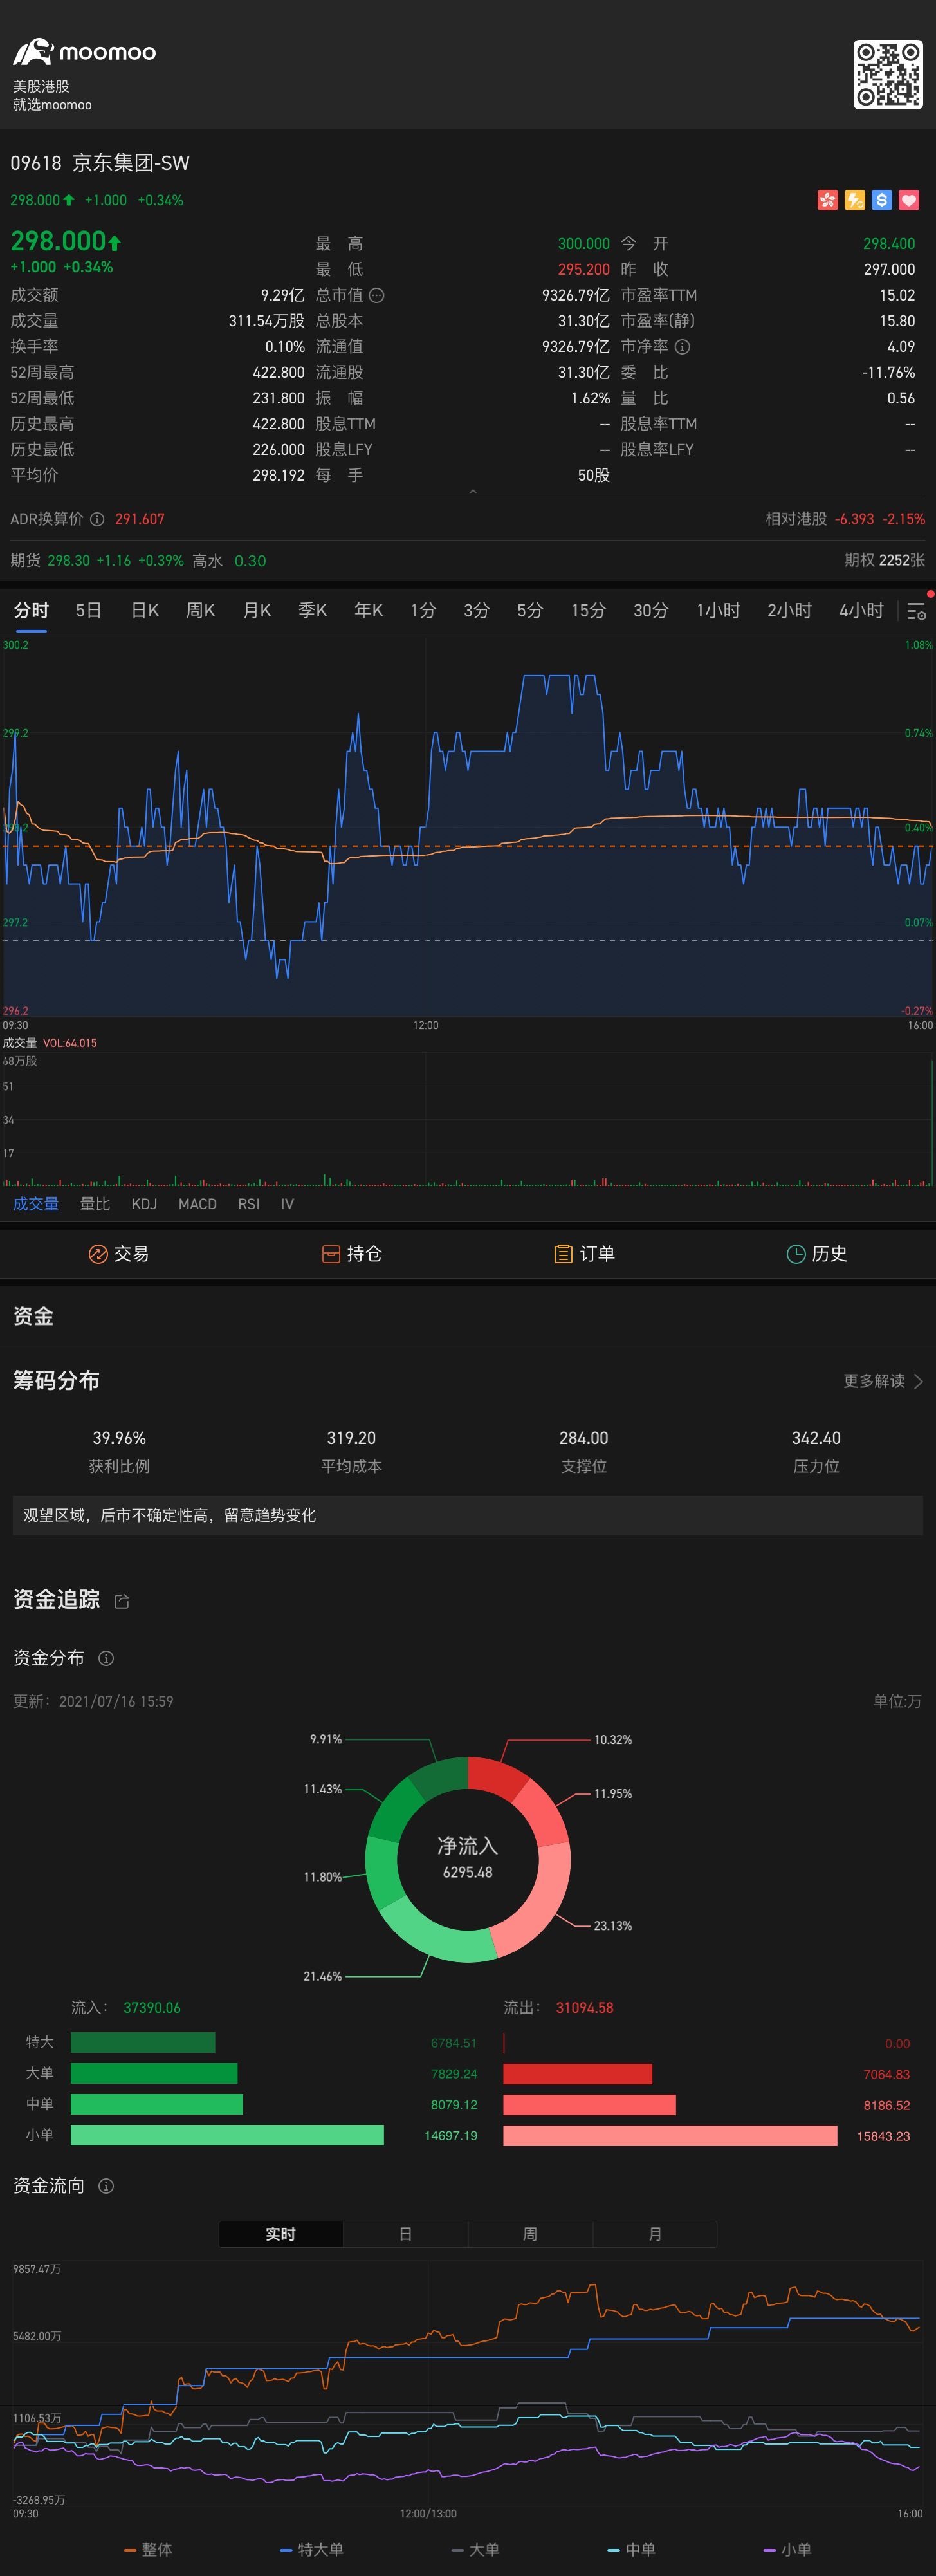This screenshot has width=936, height=2576.
Task: Tap the 历史 history button
Action: 817,1254
